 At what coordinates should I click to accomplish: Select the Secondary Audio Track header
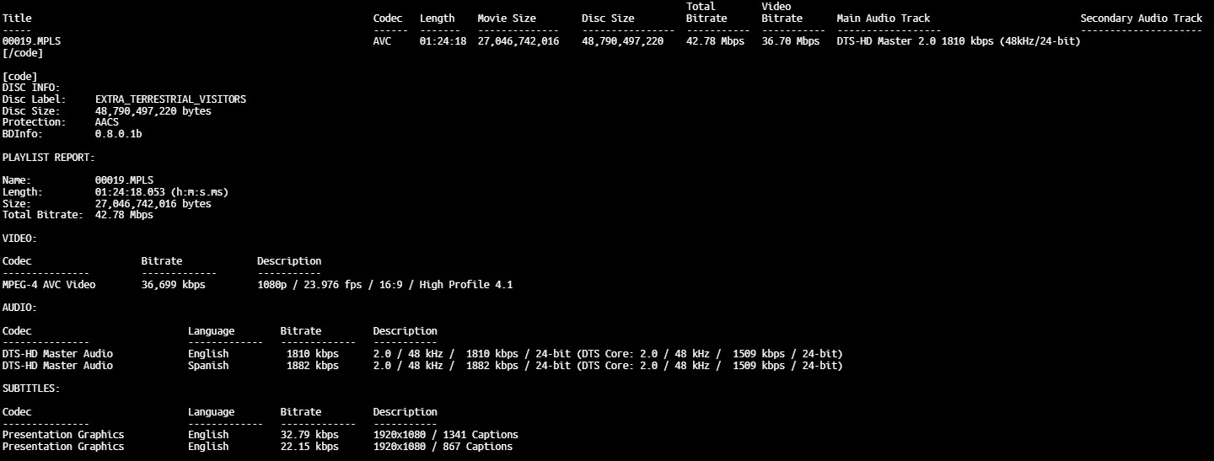click(x=1141, y=19)
